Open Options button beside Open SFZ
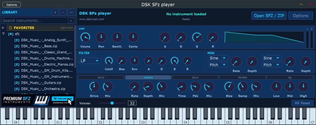 pos(300,16)
